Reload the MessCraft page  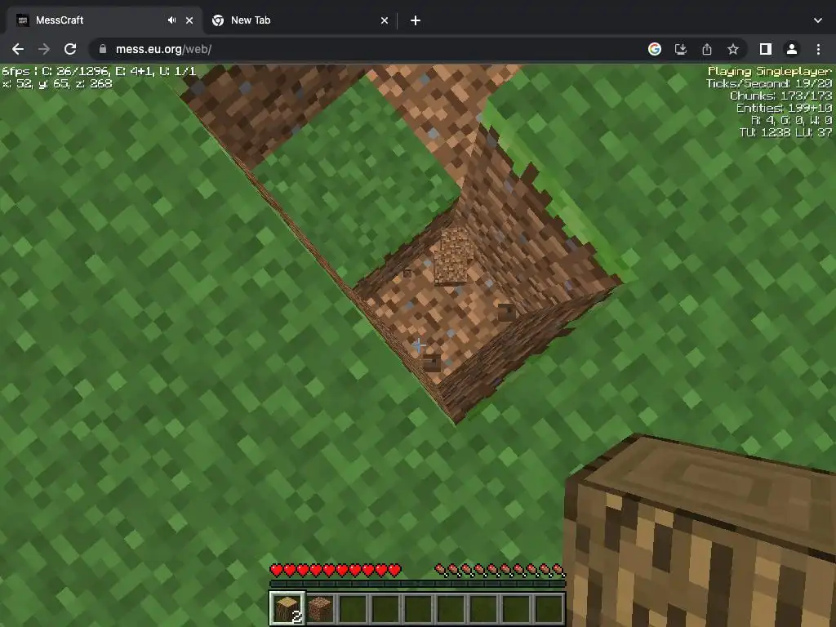(x=70, y=49)
